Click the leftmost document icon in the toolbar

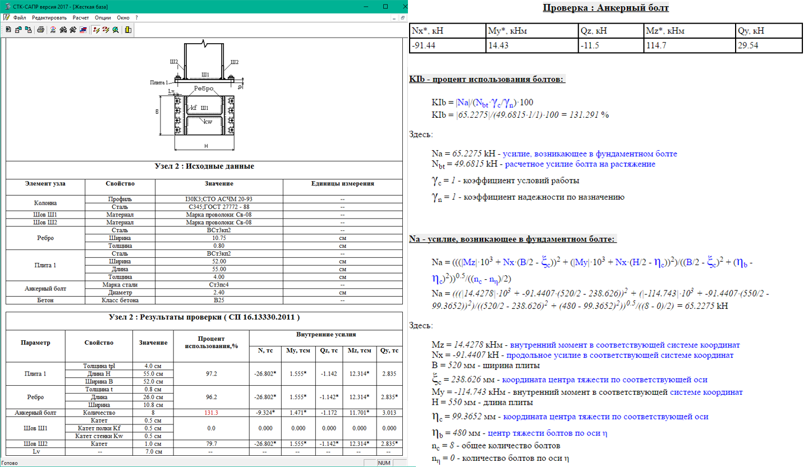pos(8,30)
